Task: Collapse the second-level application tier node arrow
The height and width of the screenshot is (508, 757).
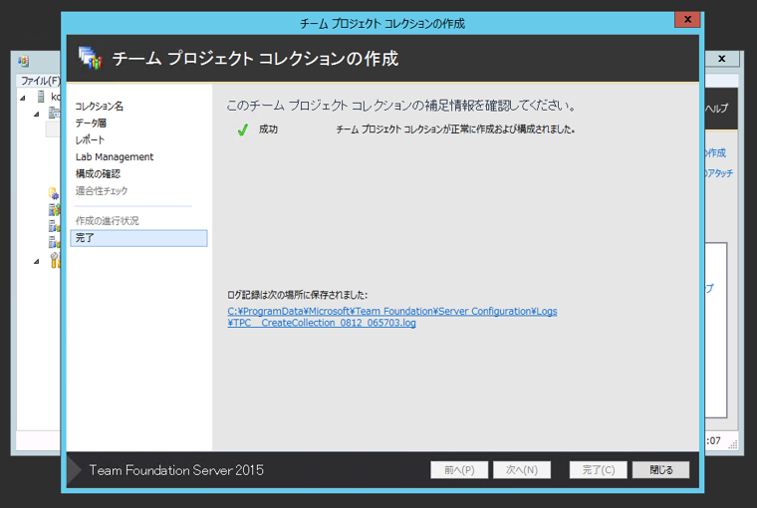Action: point(37,114)
